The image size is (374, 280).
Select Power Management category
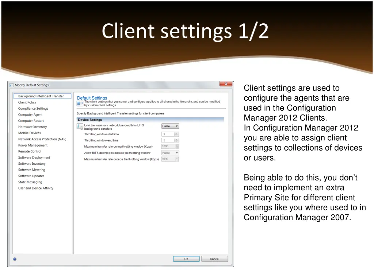33,145
